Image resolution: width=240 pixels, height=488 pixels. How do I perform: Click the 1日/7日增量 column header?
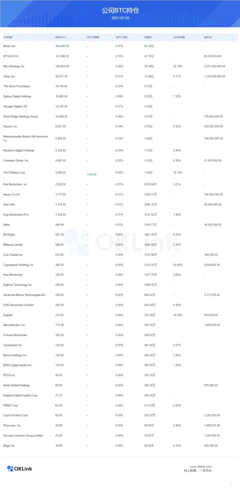[x=93, y=37]
